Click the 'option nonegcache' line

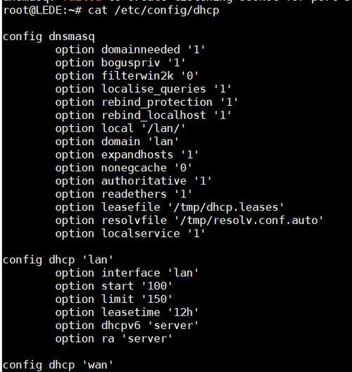coord(123,168)
